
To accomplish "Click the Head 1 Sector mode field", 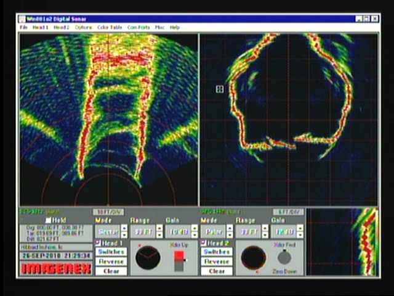I will tap(108, 232).
